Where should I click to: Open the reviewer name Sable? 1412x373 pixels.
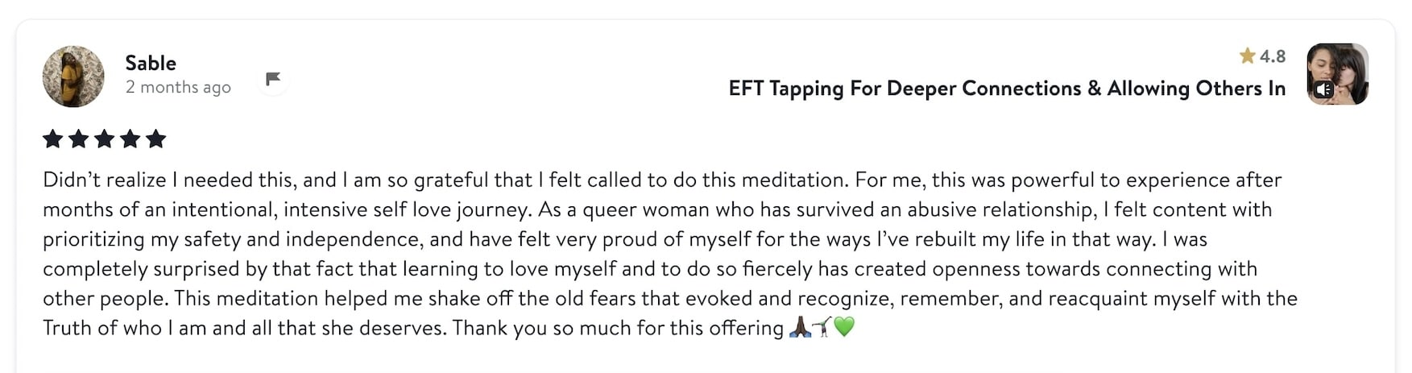tap(151, 63)
